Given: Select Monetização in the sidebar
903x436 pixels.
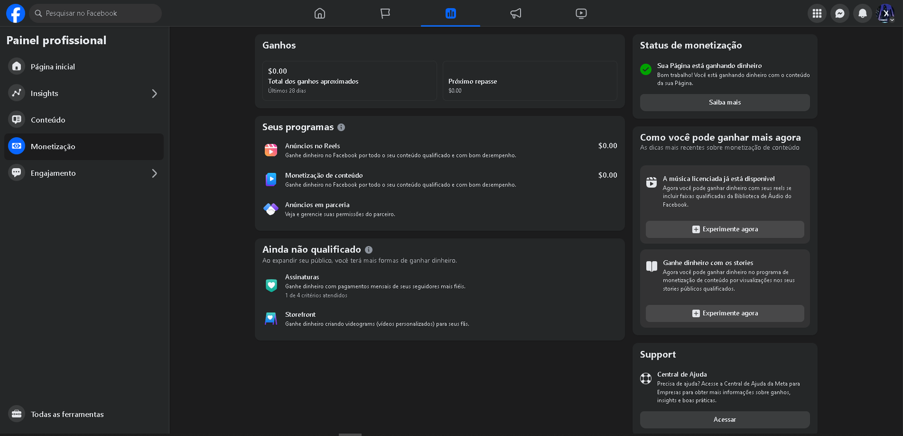Looking at the screenshot, I should coord(84,146).
